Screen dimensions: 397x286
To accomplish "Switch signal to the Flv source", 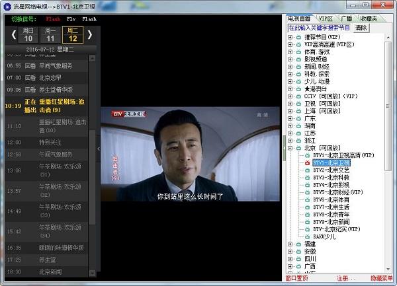I will pyautogui.click(x=71, y=19).
